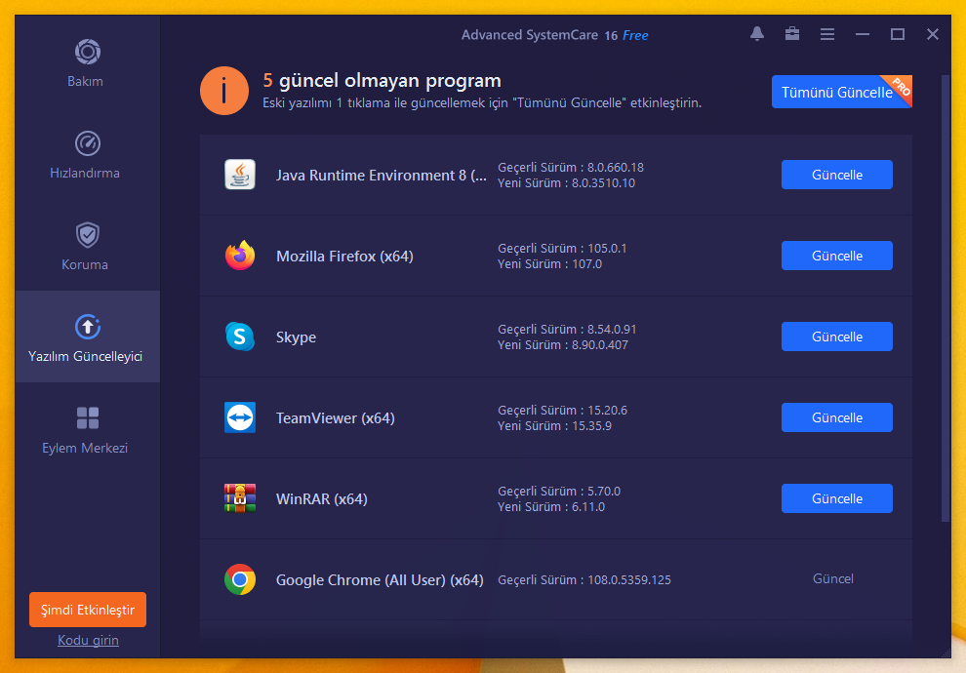Select the Koruma shield icon
The width and height of the screenshot is (966, 673).
click(88, 235)
